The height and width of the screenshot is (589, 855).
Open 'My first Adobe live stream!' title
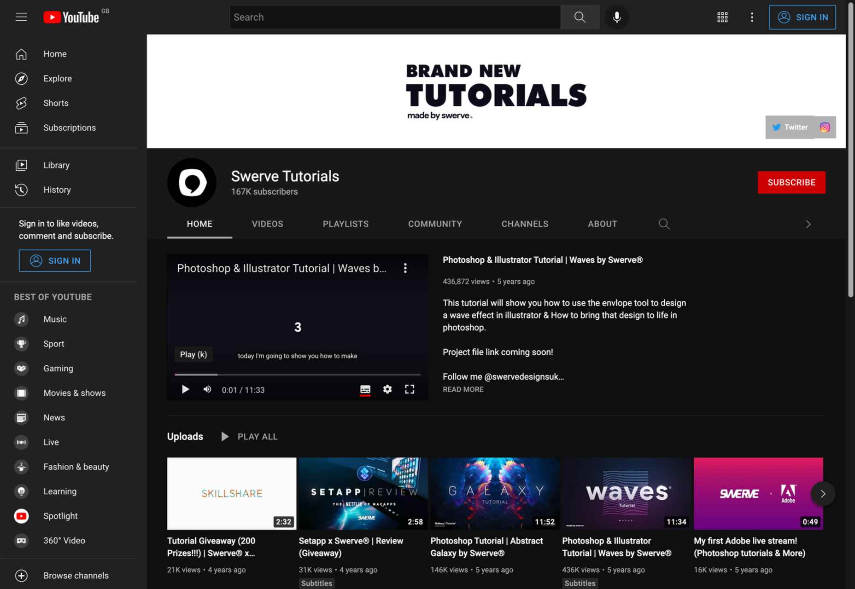coord(750,547)
